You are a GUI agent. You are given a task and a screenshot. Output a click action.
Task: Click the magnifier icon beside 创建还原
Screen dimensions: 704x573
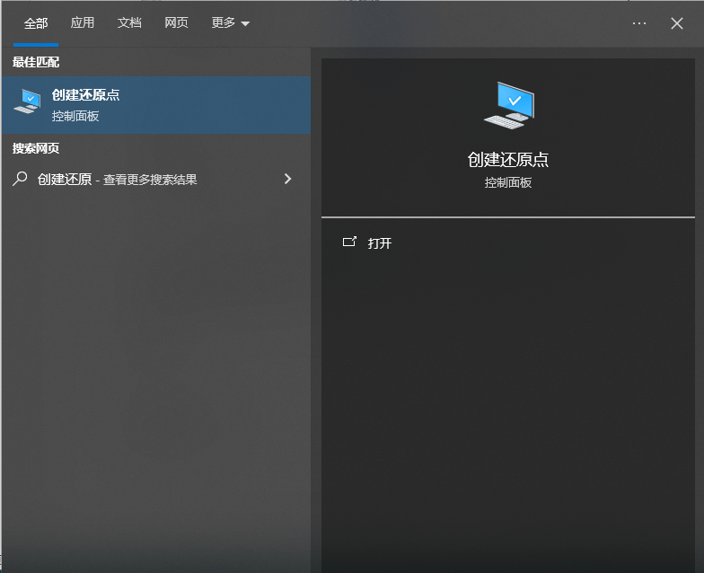click(x=20, y=179)
